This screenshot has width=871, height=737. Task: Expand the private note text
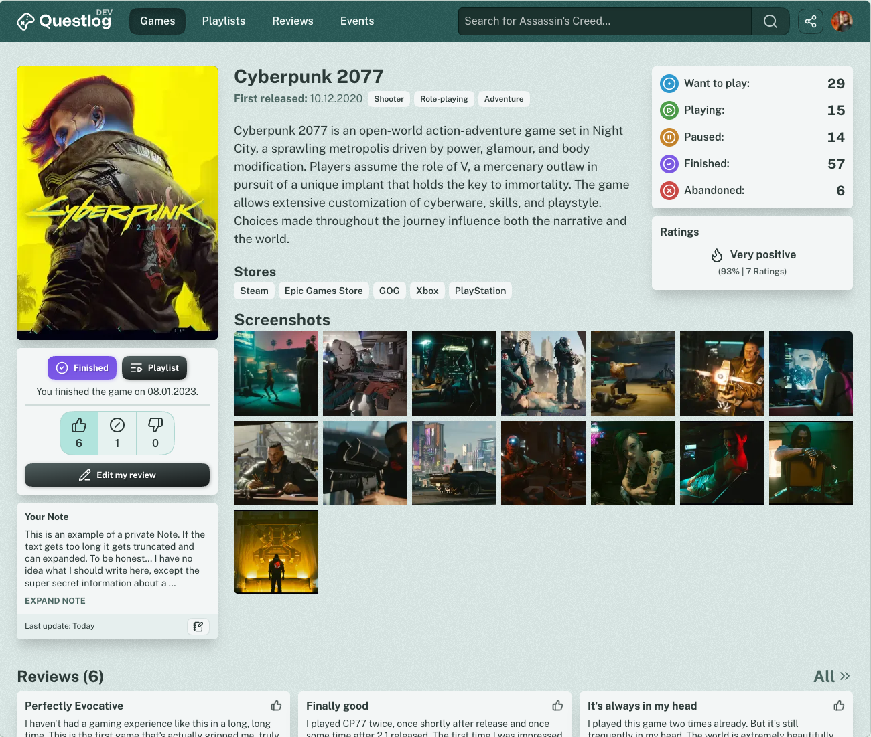(55, 601)
